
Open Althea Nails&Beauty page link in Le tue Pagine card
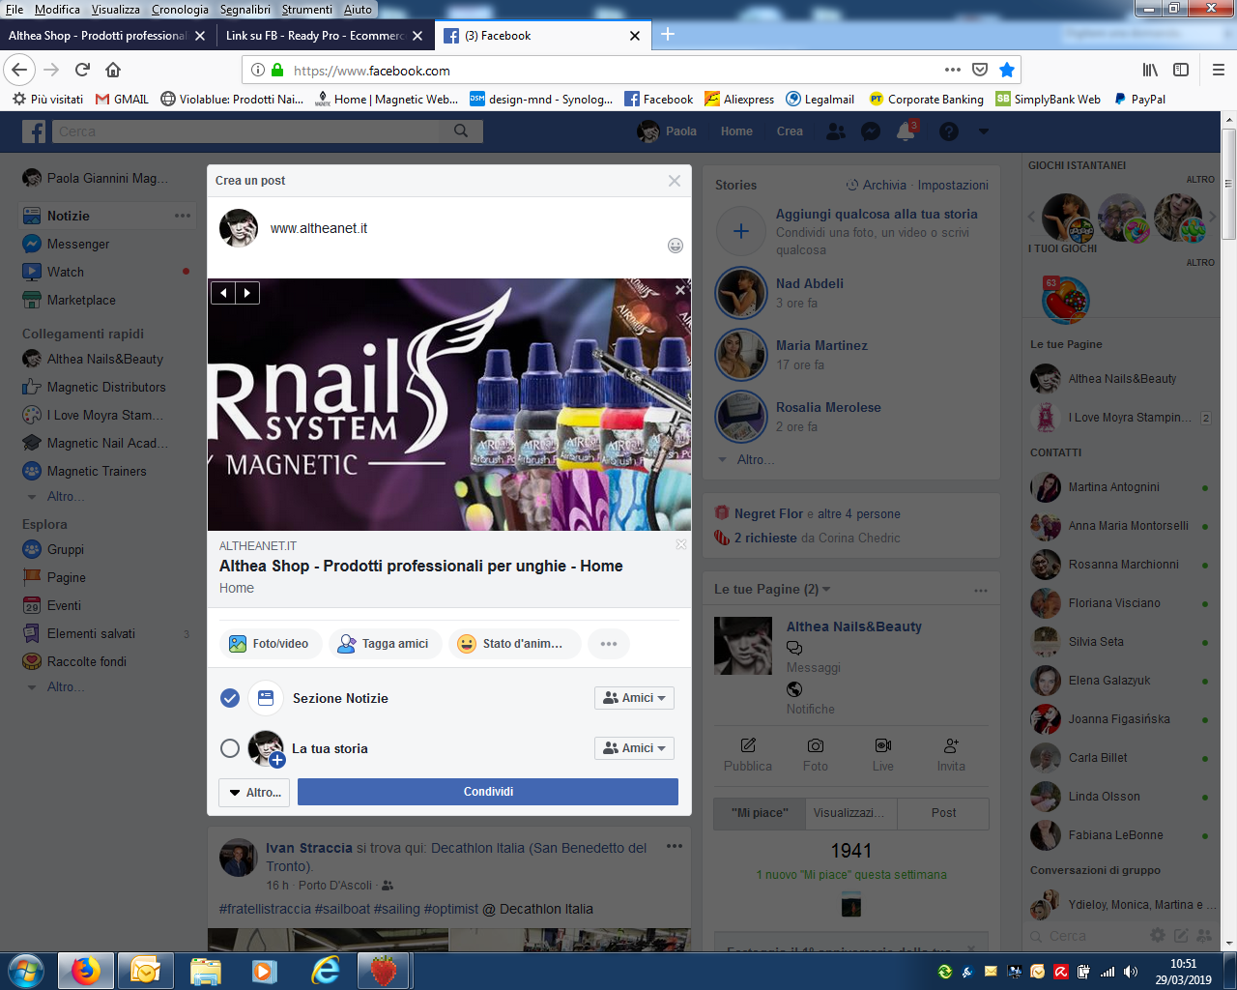854,626
